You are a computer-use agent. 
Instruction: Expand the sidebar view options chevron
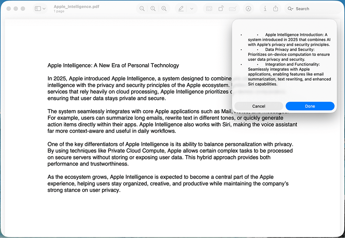(x=44, y=8)
